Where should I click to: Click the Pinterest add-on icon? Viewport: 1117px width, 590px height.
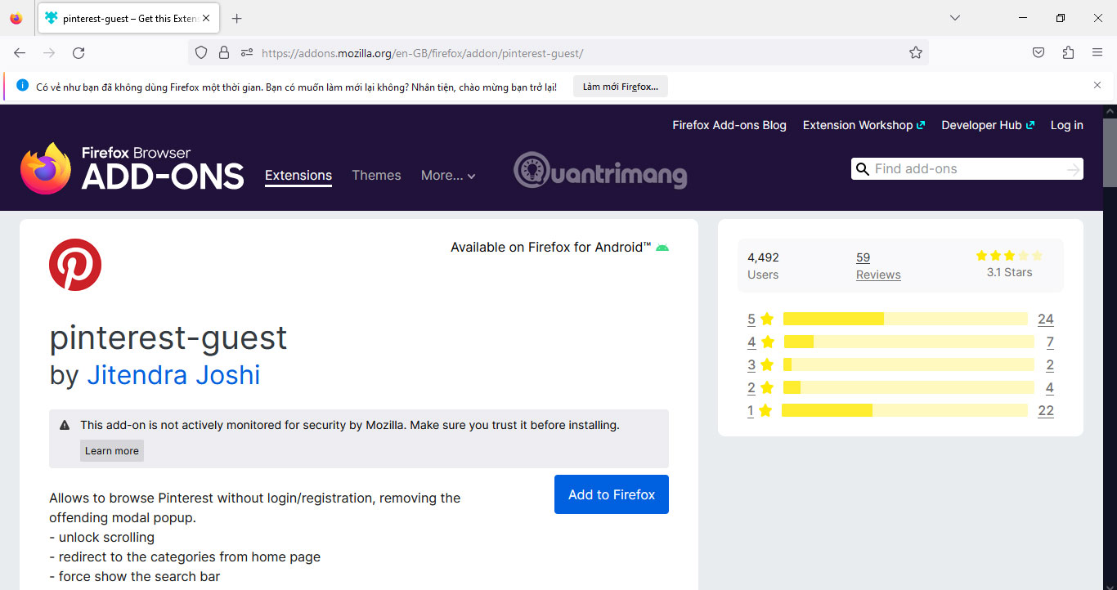pyautogui.click(x=75, y=265)
